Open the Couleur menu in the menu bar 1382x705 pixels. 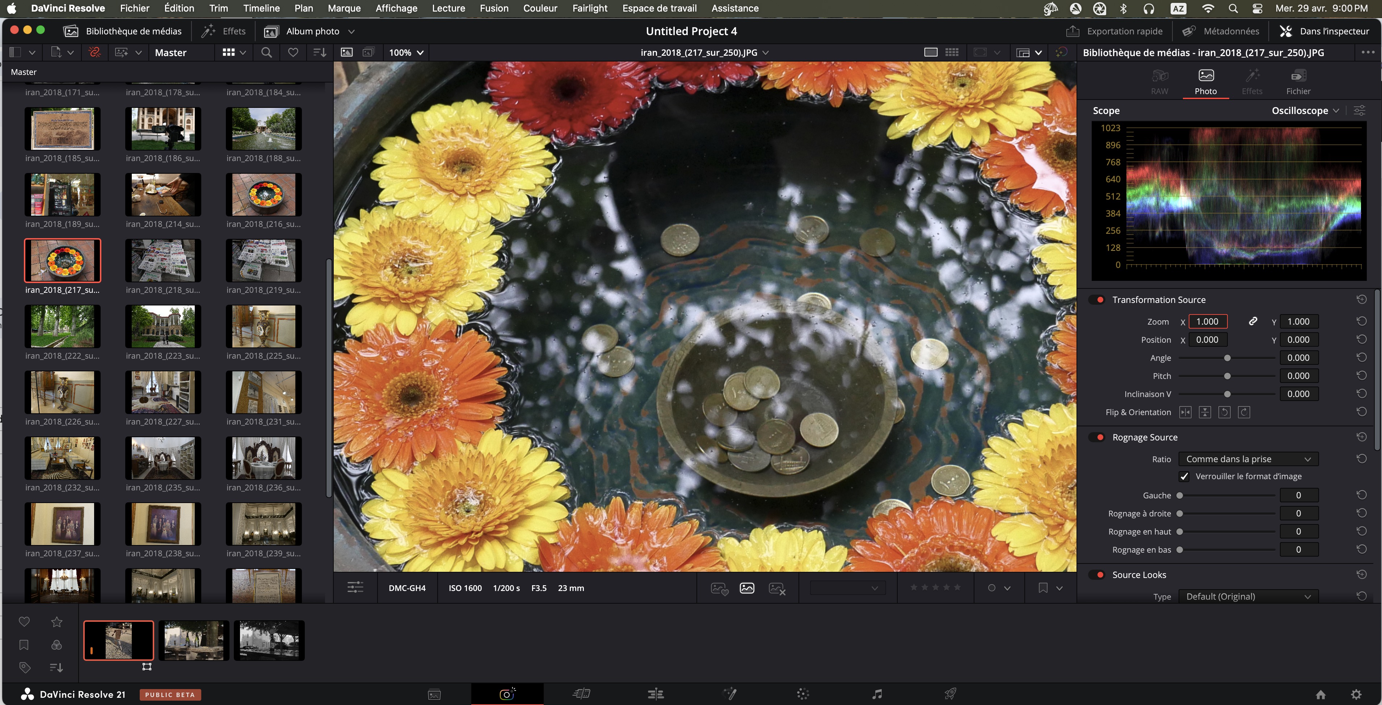click(x=540, y=8)
